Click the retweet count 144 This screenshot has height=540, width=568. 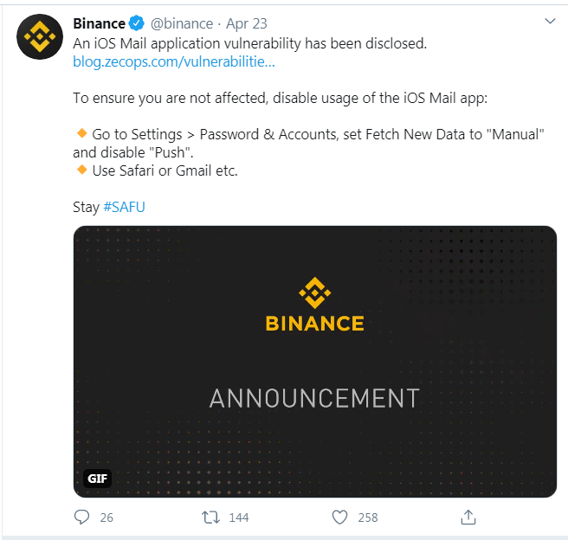pos(238,517)
